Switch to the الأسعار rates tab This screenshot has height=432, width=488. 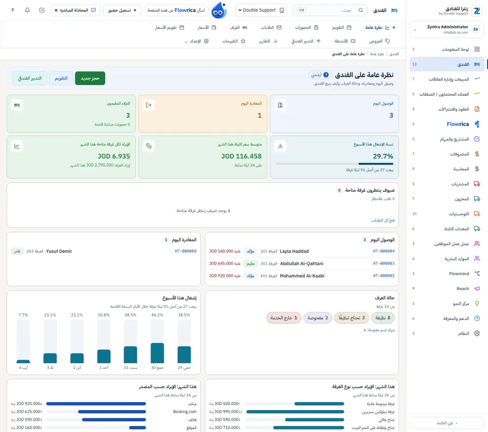pyautogui.click(x=207, y=27)
